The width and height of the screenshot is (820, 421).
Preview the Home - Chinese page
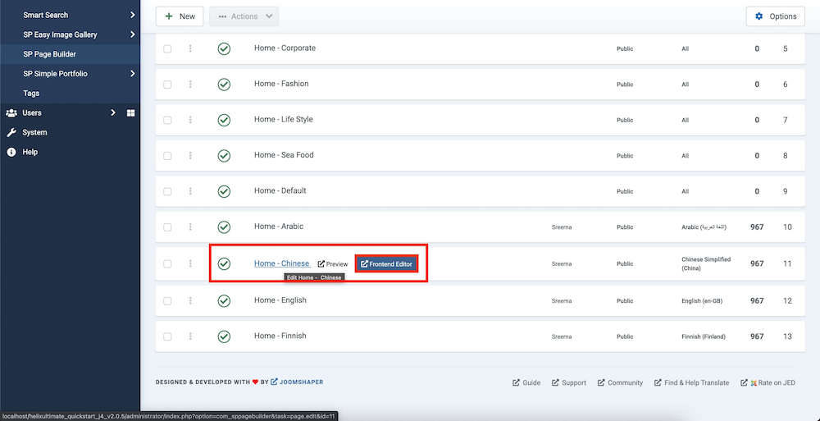tap(333, 264)
